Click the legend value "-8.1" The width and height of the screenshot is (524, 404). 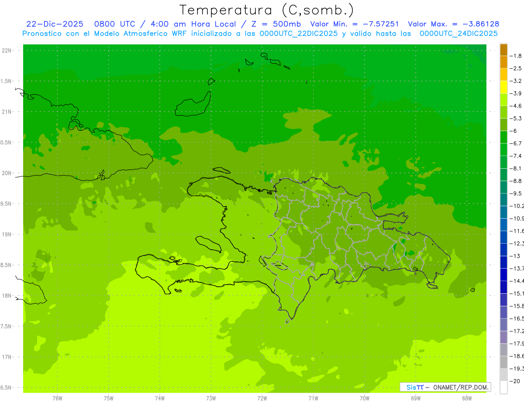tap(517, 168)
